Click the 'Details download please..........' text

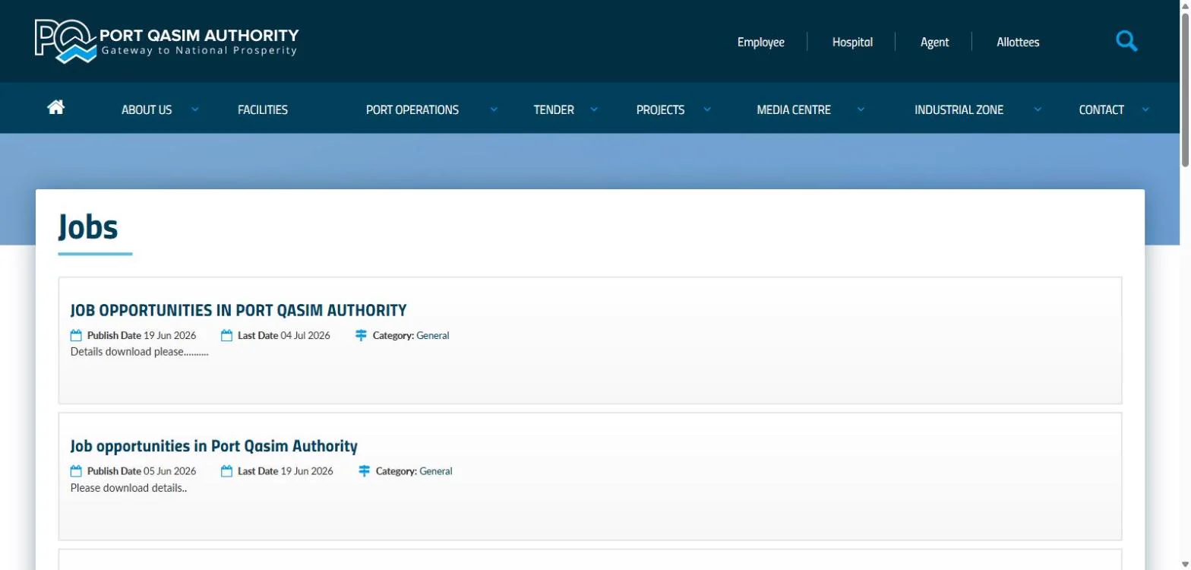tap(140, 352)
